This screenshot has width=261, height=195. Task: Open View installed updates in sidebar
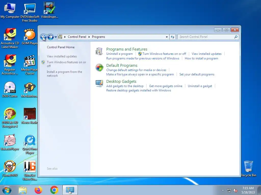pos(62,56)
